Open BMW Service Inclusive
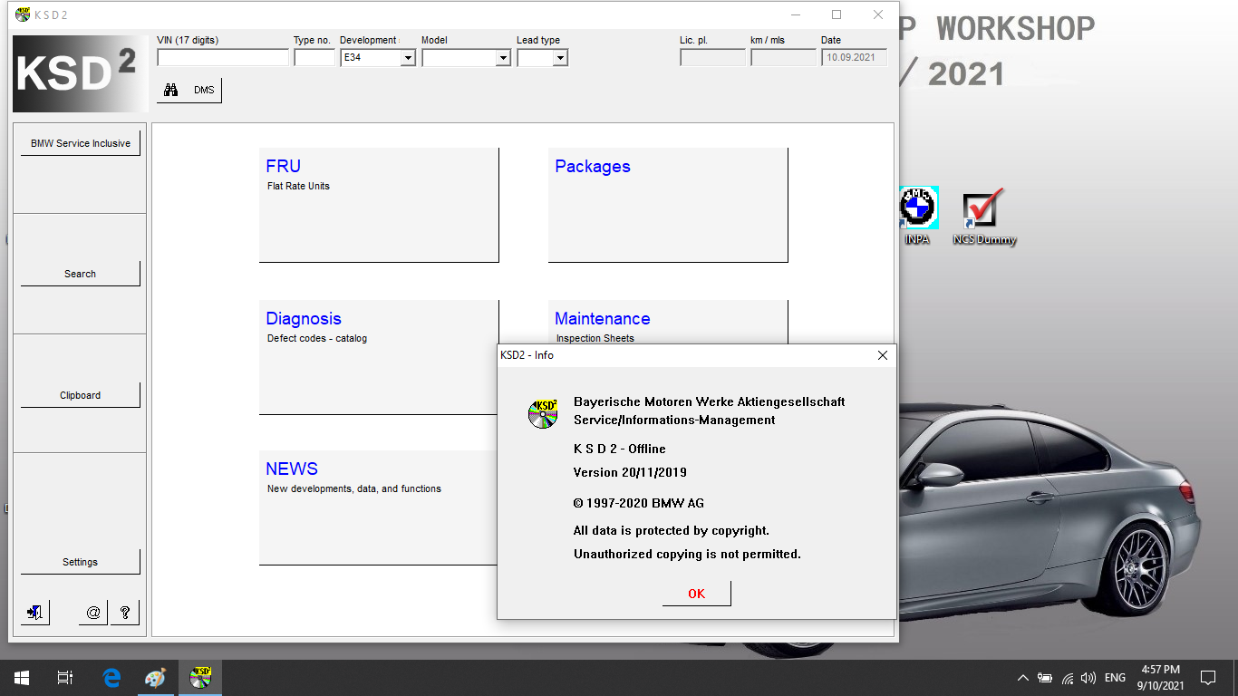 tap(81, 143)
